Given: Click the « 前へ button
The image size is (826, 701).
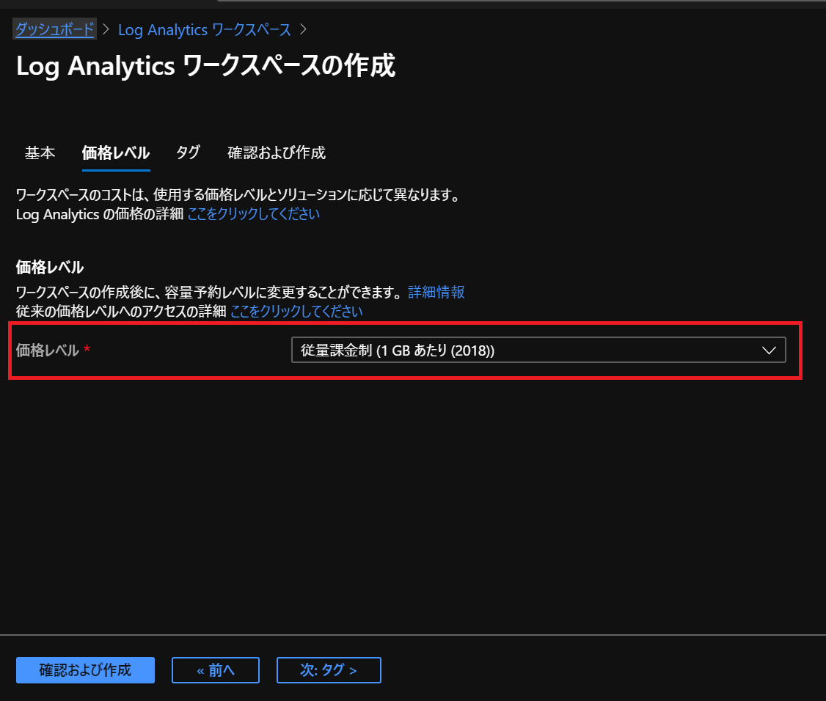Looking at the screenshot, I should coord(216,670).
